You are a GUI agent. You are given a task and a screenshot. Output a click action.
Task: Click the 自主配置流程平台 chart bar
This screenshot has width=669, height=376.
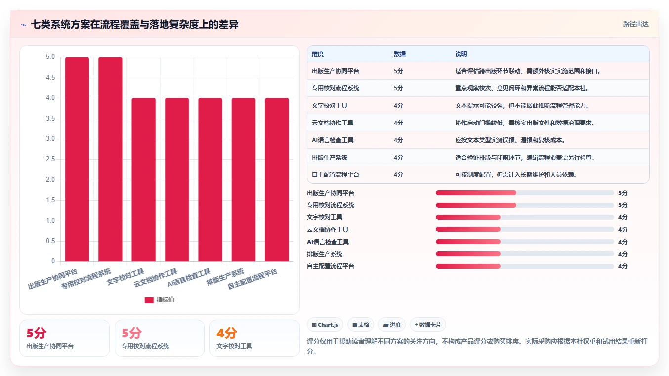coord(277,180)
